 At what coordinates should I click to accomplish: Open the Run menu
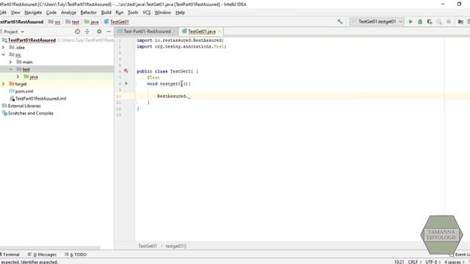tap(119, 12)
